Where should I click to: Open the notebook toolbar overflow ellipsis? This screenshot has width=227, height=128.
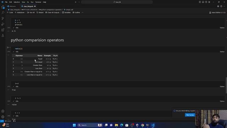83,13
